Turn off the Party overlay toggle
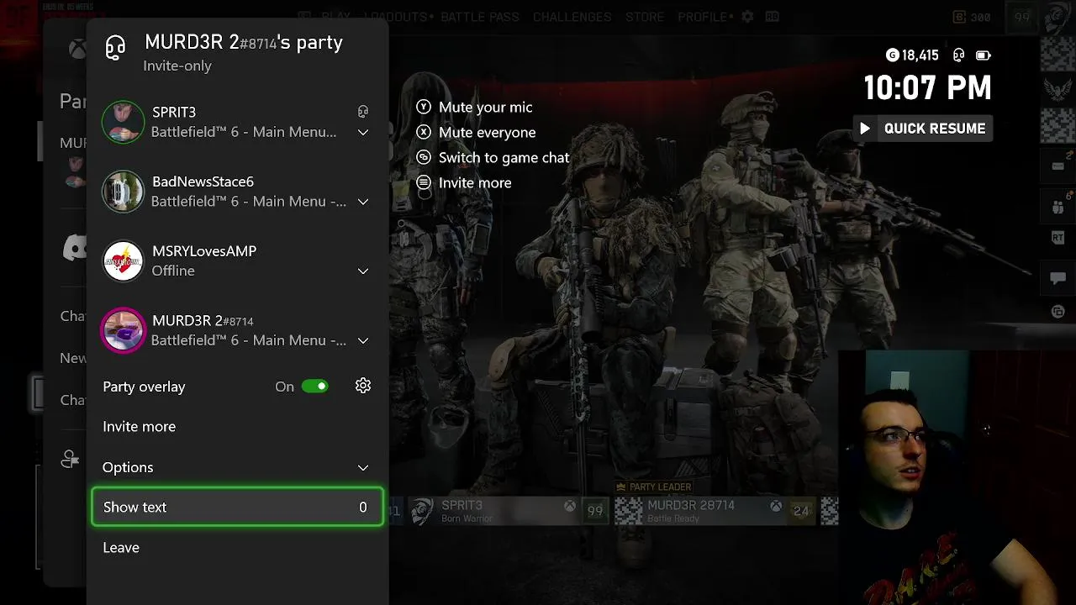 click(x=315, y=387)
